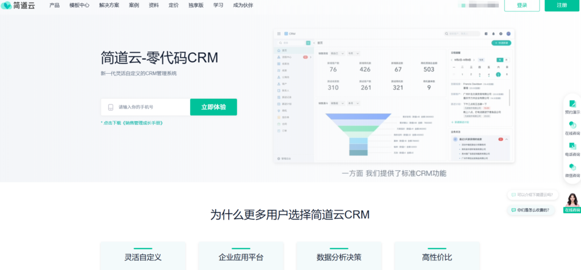Click the 登录 button
The image size is (581, 270).
pyautogui.click(x=522, y=5)
